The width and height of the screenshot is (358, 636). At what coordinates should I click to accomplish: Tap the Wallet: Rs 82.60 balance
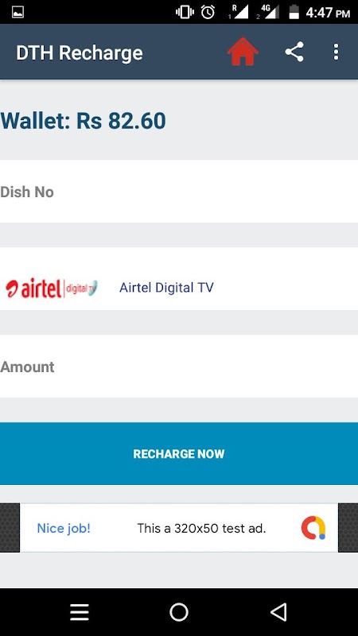pyautogui.click(x=84, y=121)
